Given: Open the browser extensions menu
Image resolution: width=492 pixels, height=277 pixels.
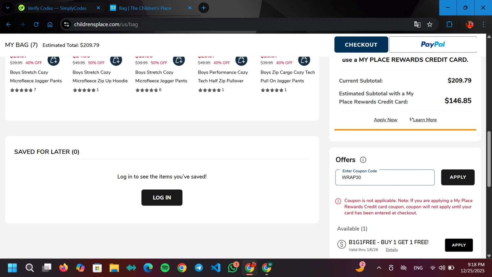Looking at the screenshot, I should coord(449,24).
